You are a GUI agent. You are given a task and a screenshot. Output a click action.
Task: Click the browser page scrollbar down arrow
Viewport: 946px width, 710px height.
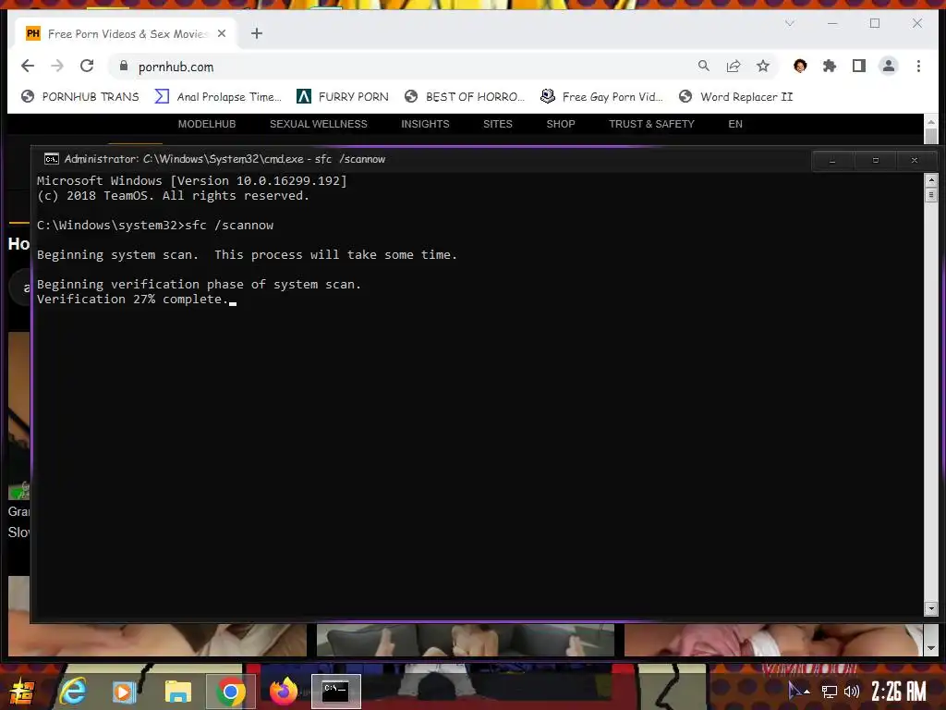[931, 648]
